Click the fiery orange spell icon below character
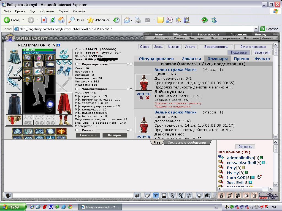 point(61,131)
